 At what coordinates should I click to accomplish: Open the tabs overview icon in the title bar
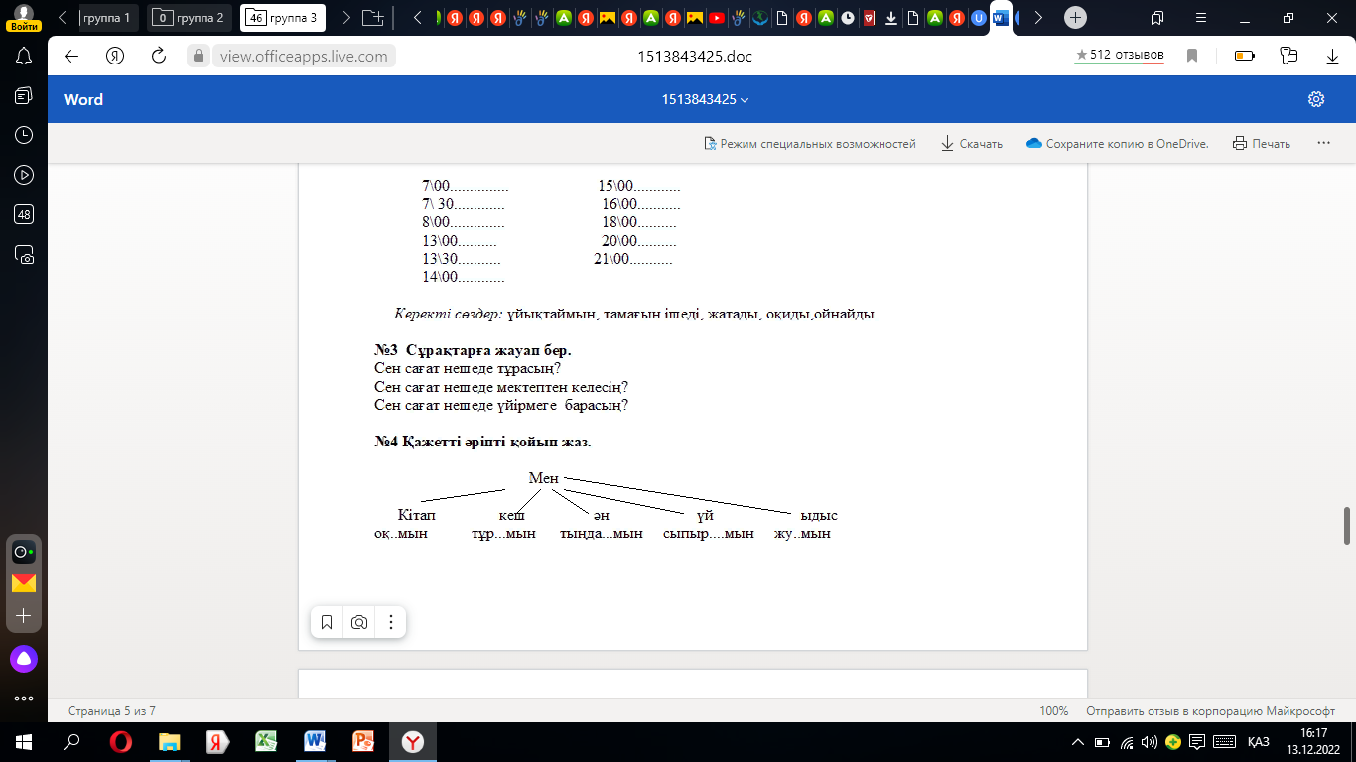pos(1157,18)
